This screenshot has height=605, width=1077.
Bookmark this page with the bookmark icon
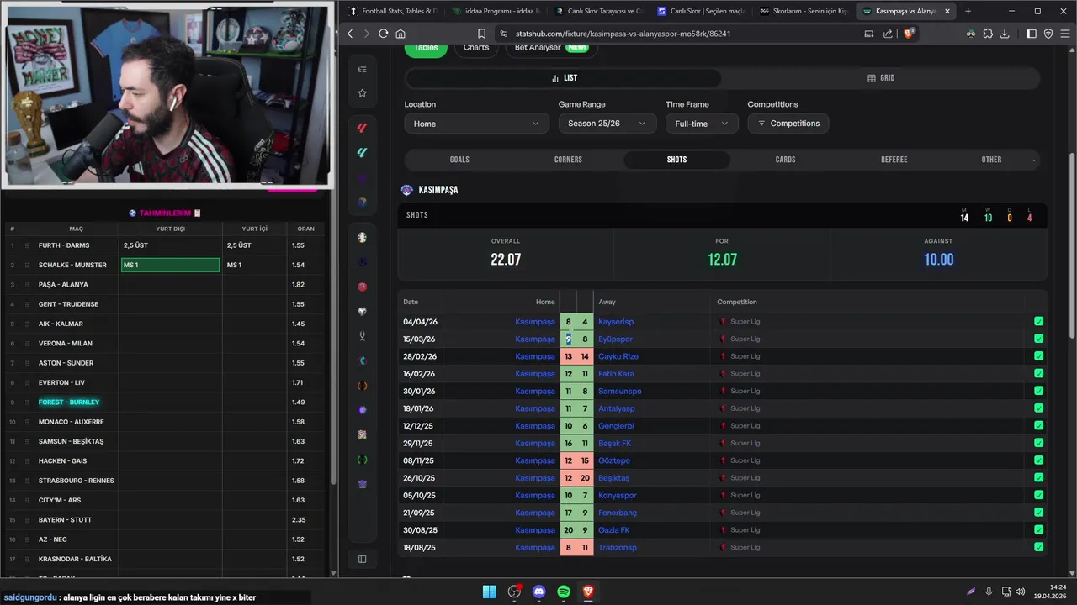coord(481,34)
